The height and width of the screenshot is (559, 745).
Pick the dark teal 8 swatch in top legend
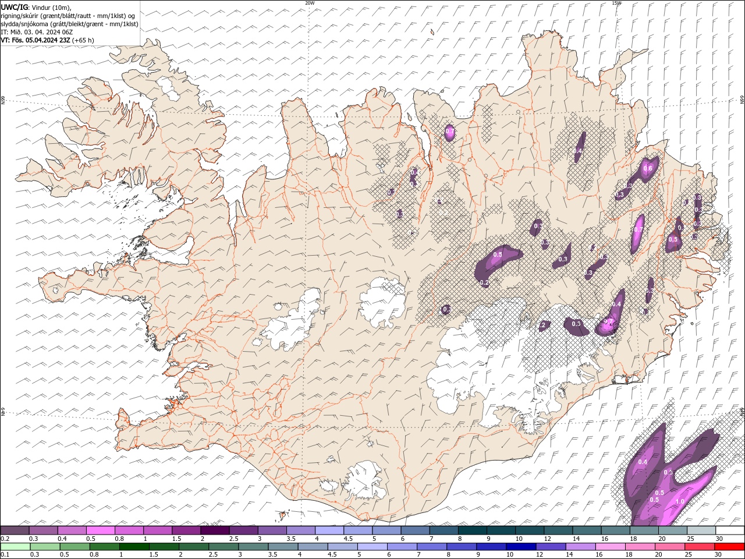tap(473, 530)
